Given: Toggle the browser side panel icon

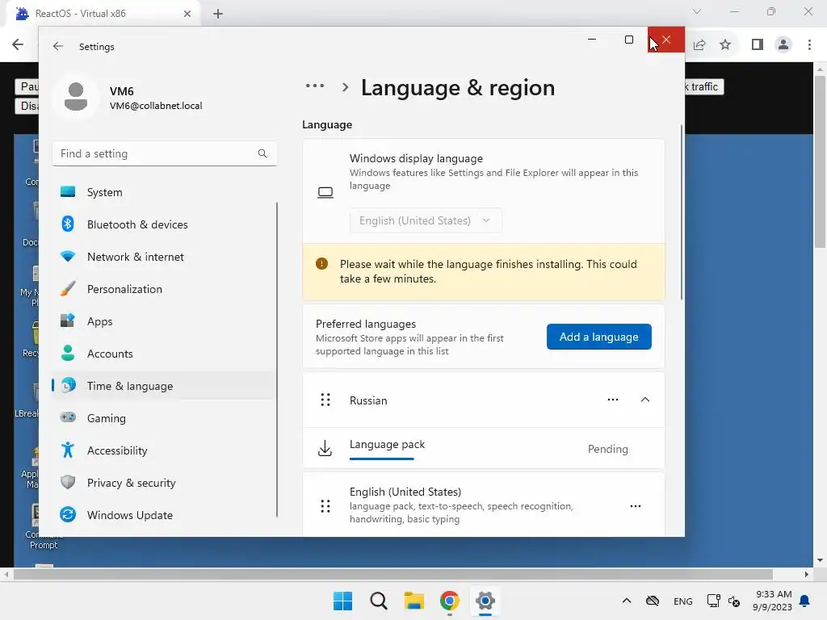Looking at the screenshot, I should 758,45.
